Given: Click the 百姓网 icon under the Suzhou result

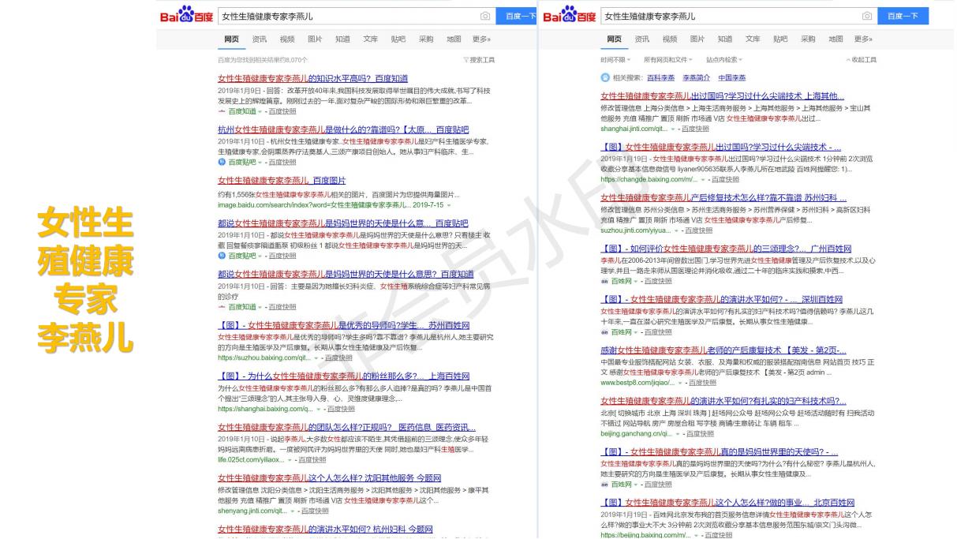Looking at the screenshot, I should (x=604, y=281).
